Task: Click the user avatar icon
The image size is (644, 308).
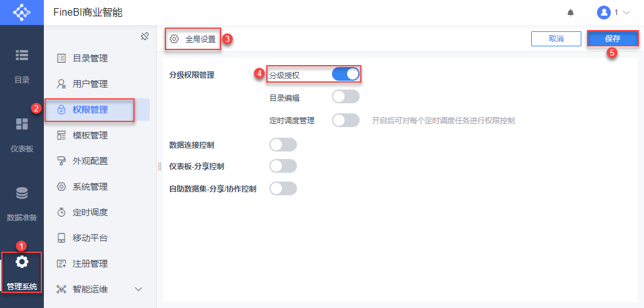Action: click(603, 13)
